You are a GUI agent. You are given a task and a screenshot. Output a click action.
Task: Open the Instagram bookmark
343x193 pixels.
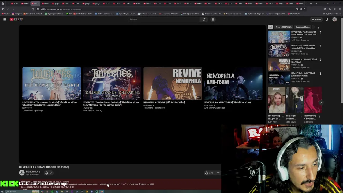pos(17,14)
